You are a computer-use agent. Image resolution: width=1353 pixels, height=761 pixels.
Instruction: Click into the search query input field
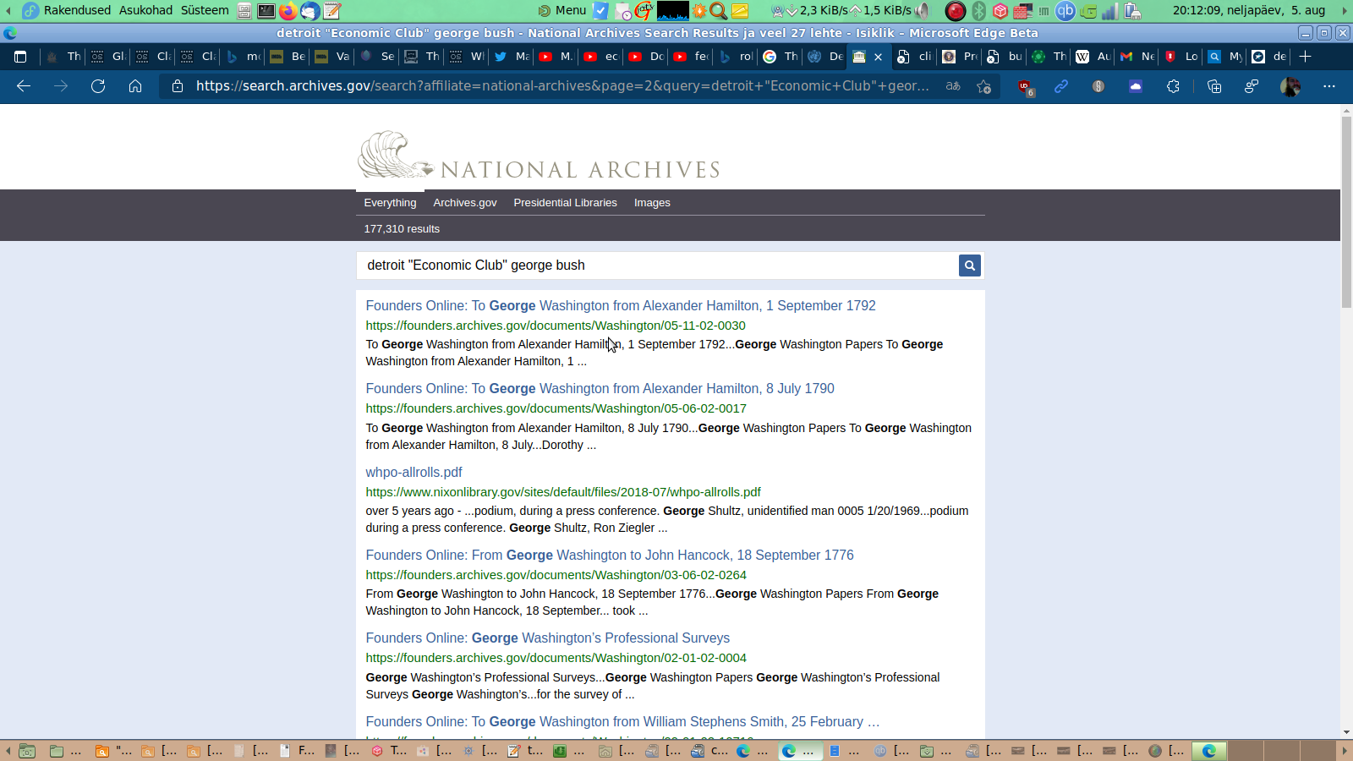(x=657, y=266)
